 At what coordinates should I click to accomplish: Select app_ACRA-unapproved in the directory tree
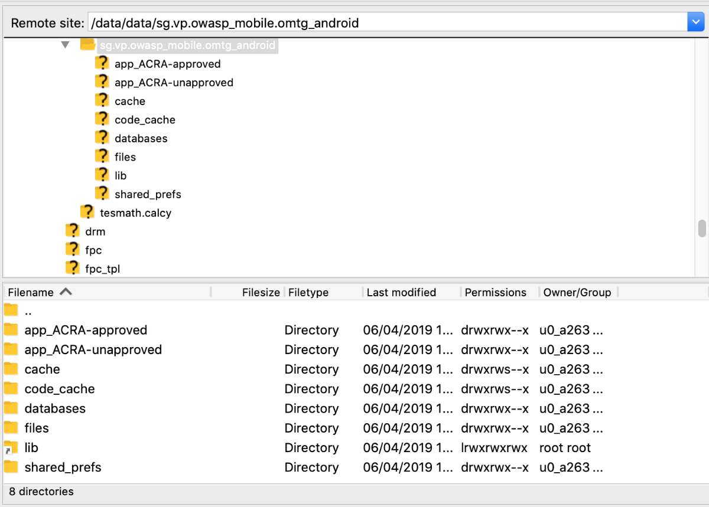tap(174, 83)
